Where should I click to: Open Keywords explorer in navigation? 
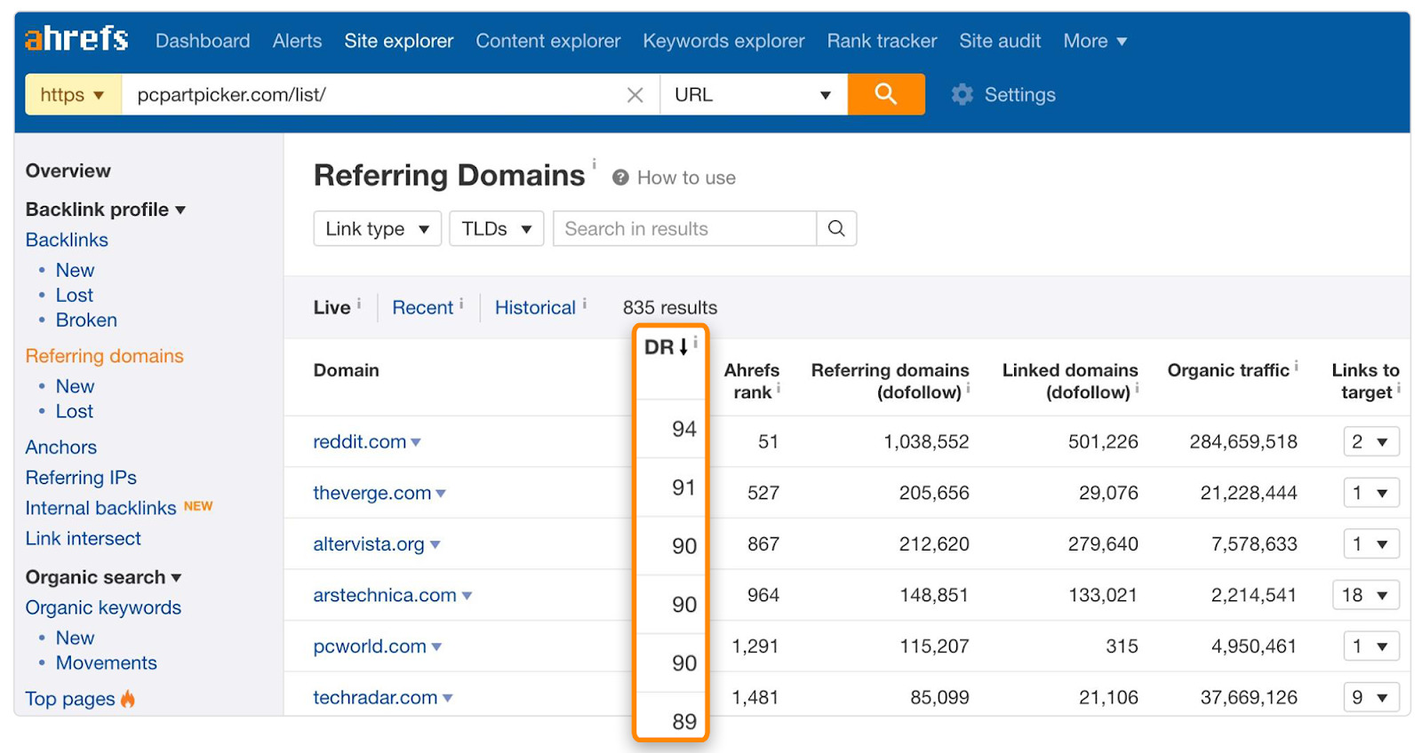coord(723,41)
